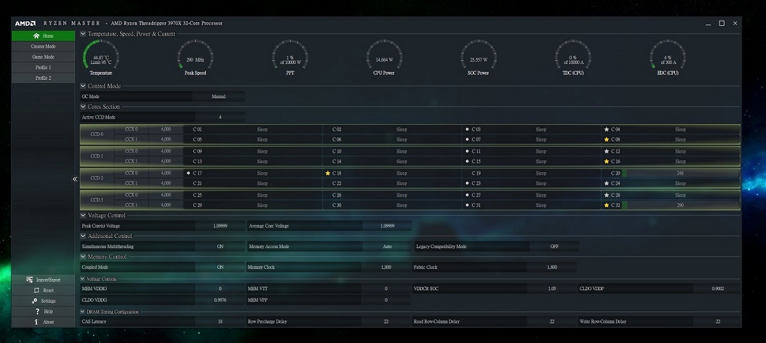Screen dimensions: 766x343
Task: Switch to Creator Mode profile
Action: 43,46
